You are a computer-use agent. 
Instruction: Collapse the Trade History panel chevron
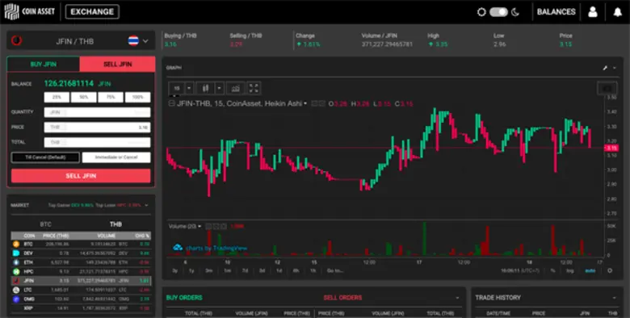[x=615, y=298]
